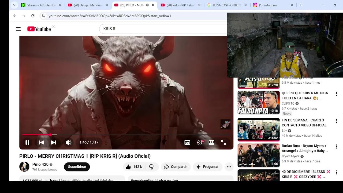Switch to the Instagram tab
Viewport: 343px width, 193px height.
click(x=268, y=5)
